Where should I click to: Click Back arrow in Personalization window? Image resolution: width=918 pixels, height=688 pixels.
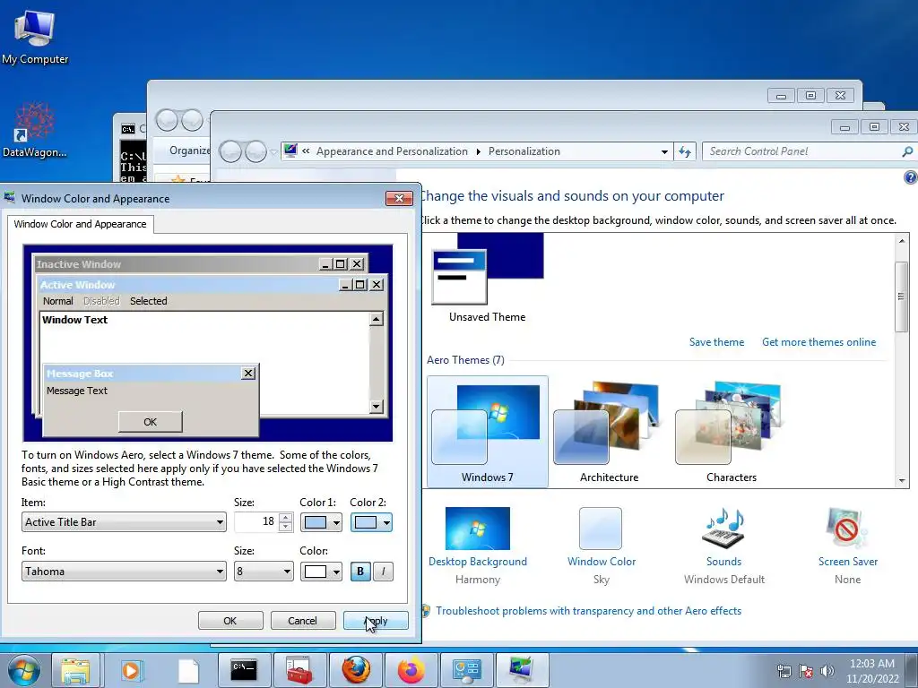tap(230, 152)
